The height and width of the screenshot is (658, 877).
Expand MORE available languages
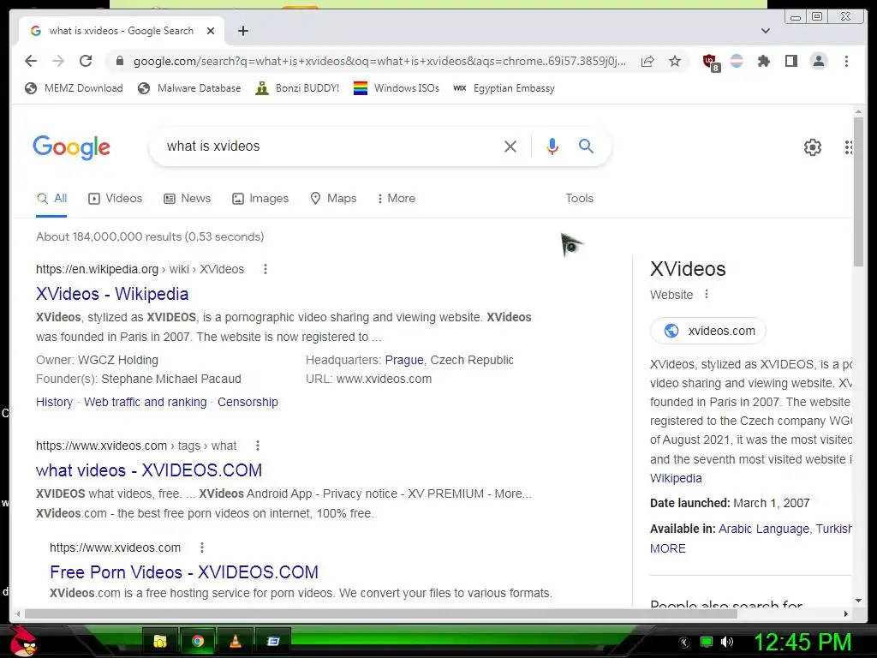click(x=668, y=549)
